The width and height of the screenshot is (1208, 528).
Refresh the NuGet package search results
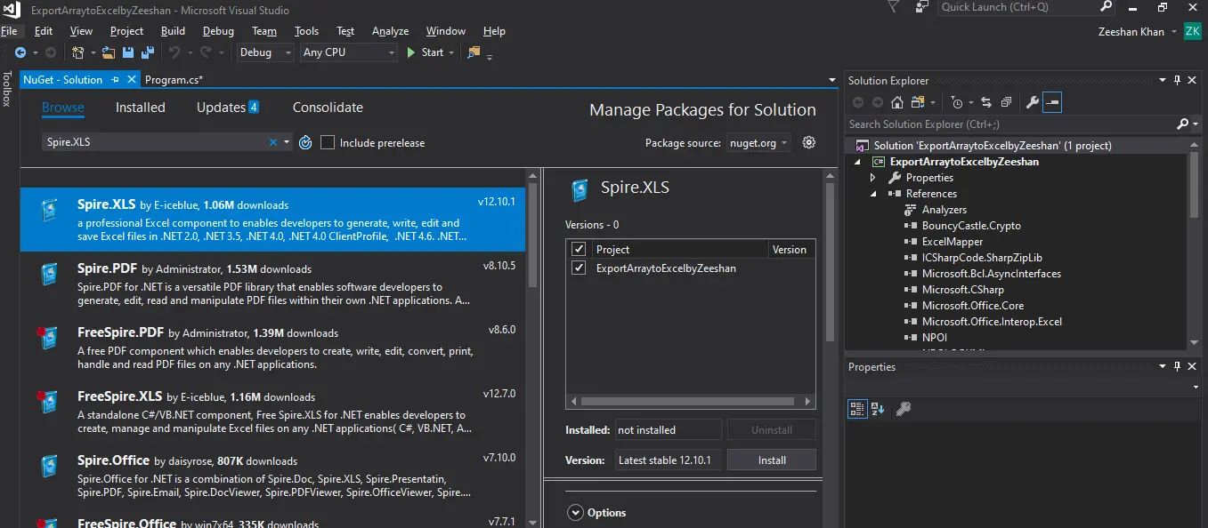pos(305,142)
